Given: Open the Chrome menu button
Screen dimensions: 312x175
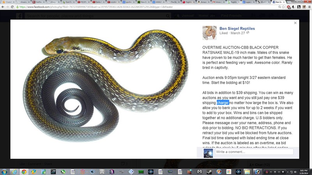Looking at the screenshot, I should 309,7.
